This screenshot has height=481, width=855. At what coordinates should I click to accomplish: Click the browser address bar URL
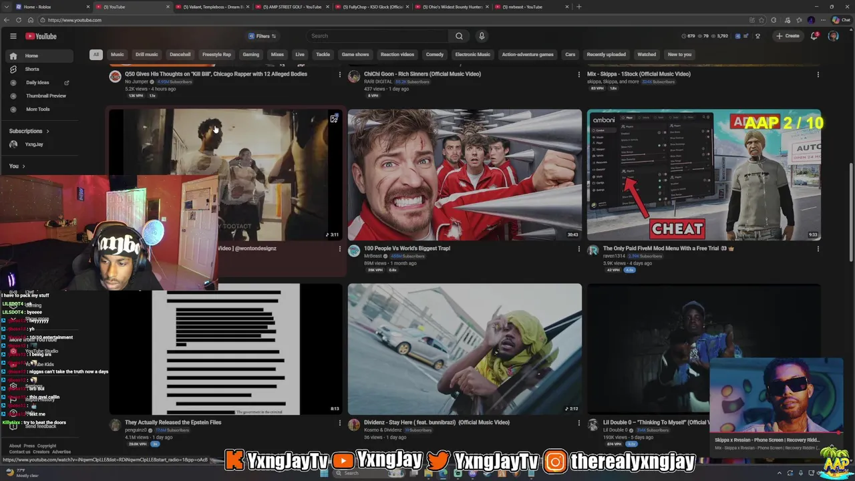[75, 20]
